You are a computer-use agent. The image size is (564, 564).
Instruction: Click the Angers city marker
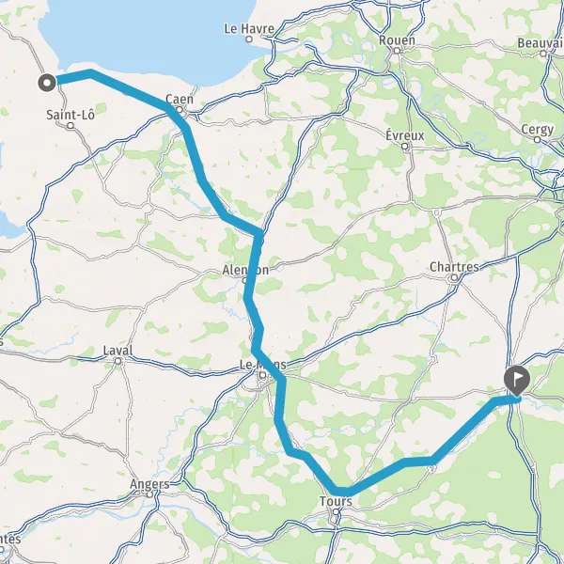tap(149, 494)
